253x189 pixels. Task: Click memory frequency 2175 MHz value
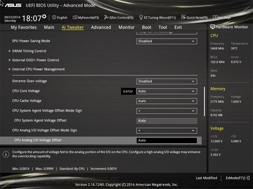(217, 102)
